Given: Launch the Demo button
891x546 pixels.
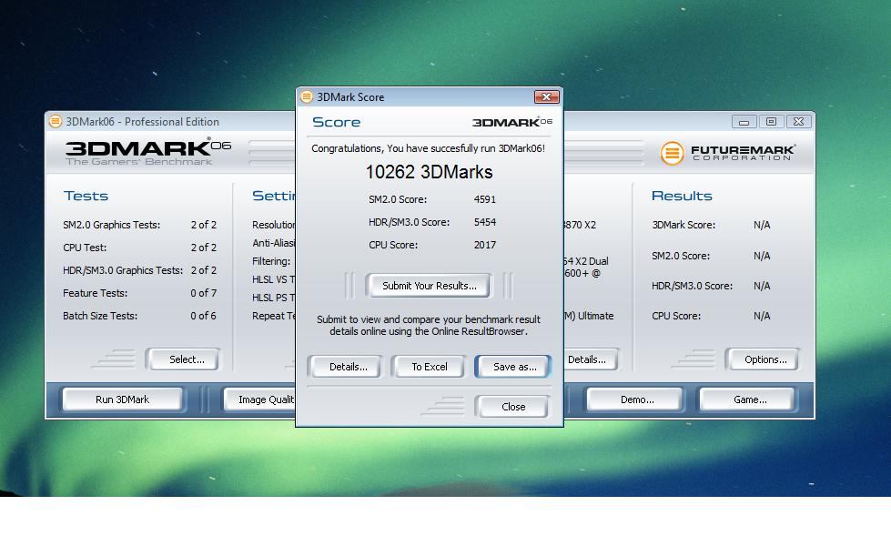Looking at the screenshot, I should coord(636,399).
